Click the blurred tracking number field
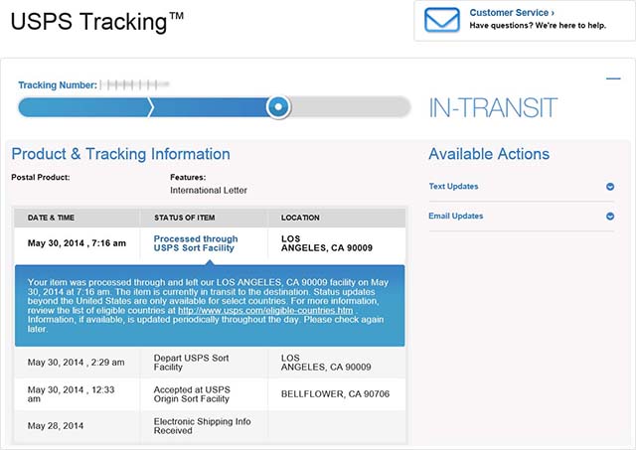636x450 pixels. pyautogui.click(x=135, y=84)
